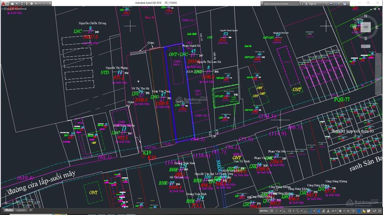This screenshot has height=215, width=383.
Task: Click the WCS coordinate system label
Action: [x=364, y=46]
